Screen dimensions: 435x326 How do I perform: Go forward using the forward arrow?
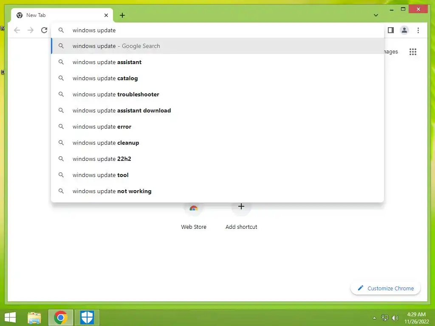(x=31, y=30)
